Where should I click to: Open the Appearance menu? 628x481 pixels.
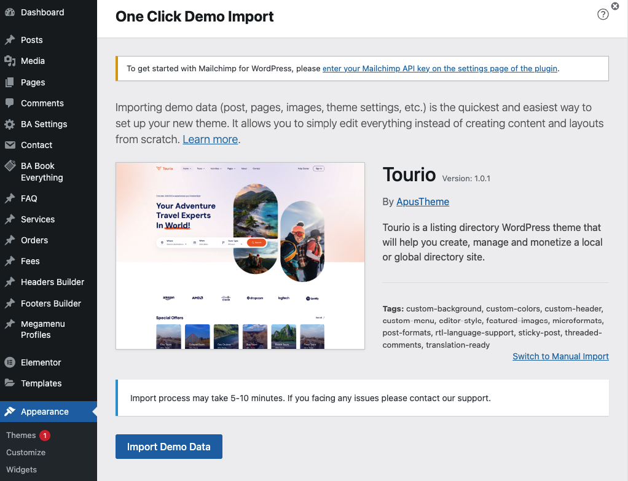pyautogui.click(x=44, y=412)
